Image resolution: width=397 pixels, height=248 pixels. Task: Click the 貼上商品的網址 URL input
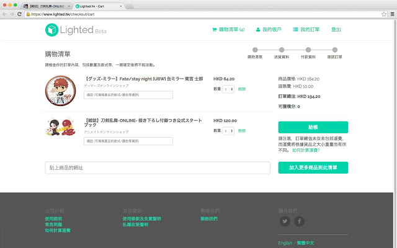[158, 168]
